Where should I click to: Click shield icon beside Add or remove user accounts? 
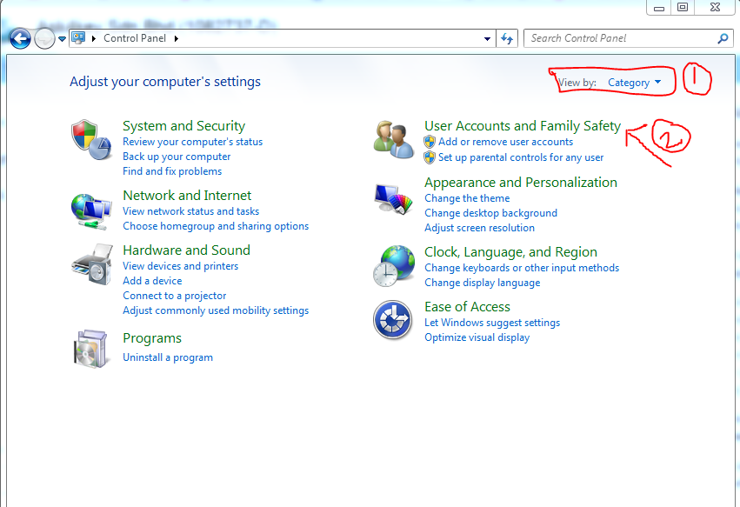[430, 142]
